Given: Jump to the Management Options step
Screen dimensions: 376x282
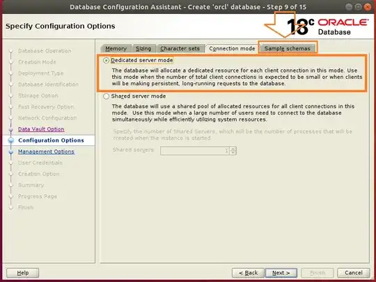Looking at the screenshot, I should [x=46, y=151].
